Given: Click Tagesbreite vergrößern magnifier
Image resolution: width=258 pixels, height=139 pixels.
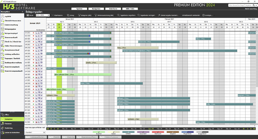Looking at the screenshot, I should 118,15.
